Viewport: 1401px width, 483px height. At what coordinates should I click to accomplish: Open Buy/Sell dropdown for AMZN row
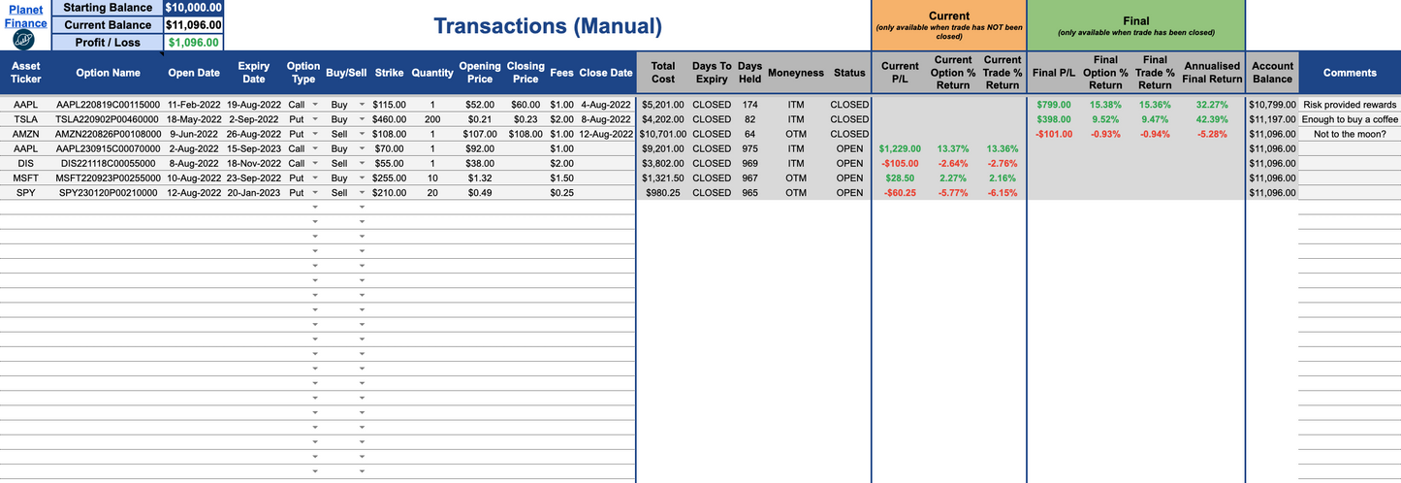tap(363, 134)
